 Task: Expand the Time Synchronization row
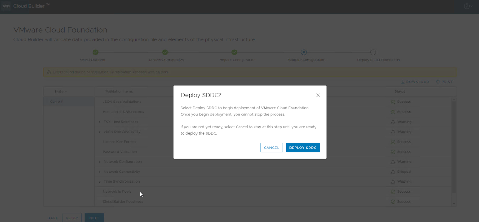100,182
